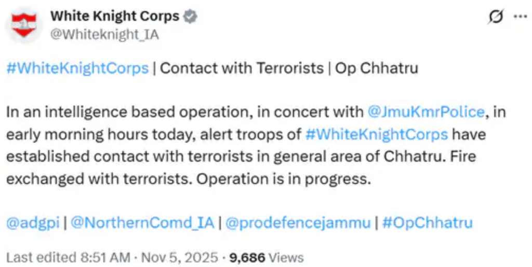Screen dimensions: 532x267
Task: Visit the @prodefencejammu mention
Action: 298,223
